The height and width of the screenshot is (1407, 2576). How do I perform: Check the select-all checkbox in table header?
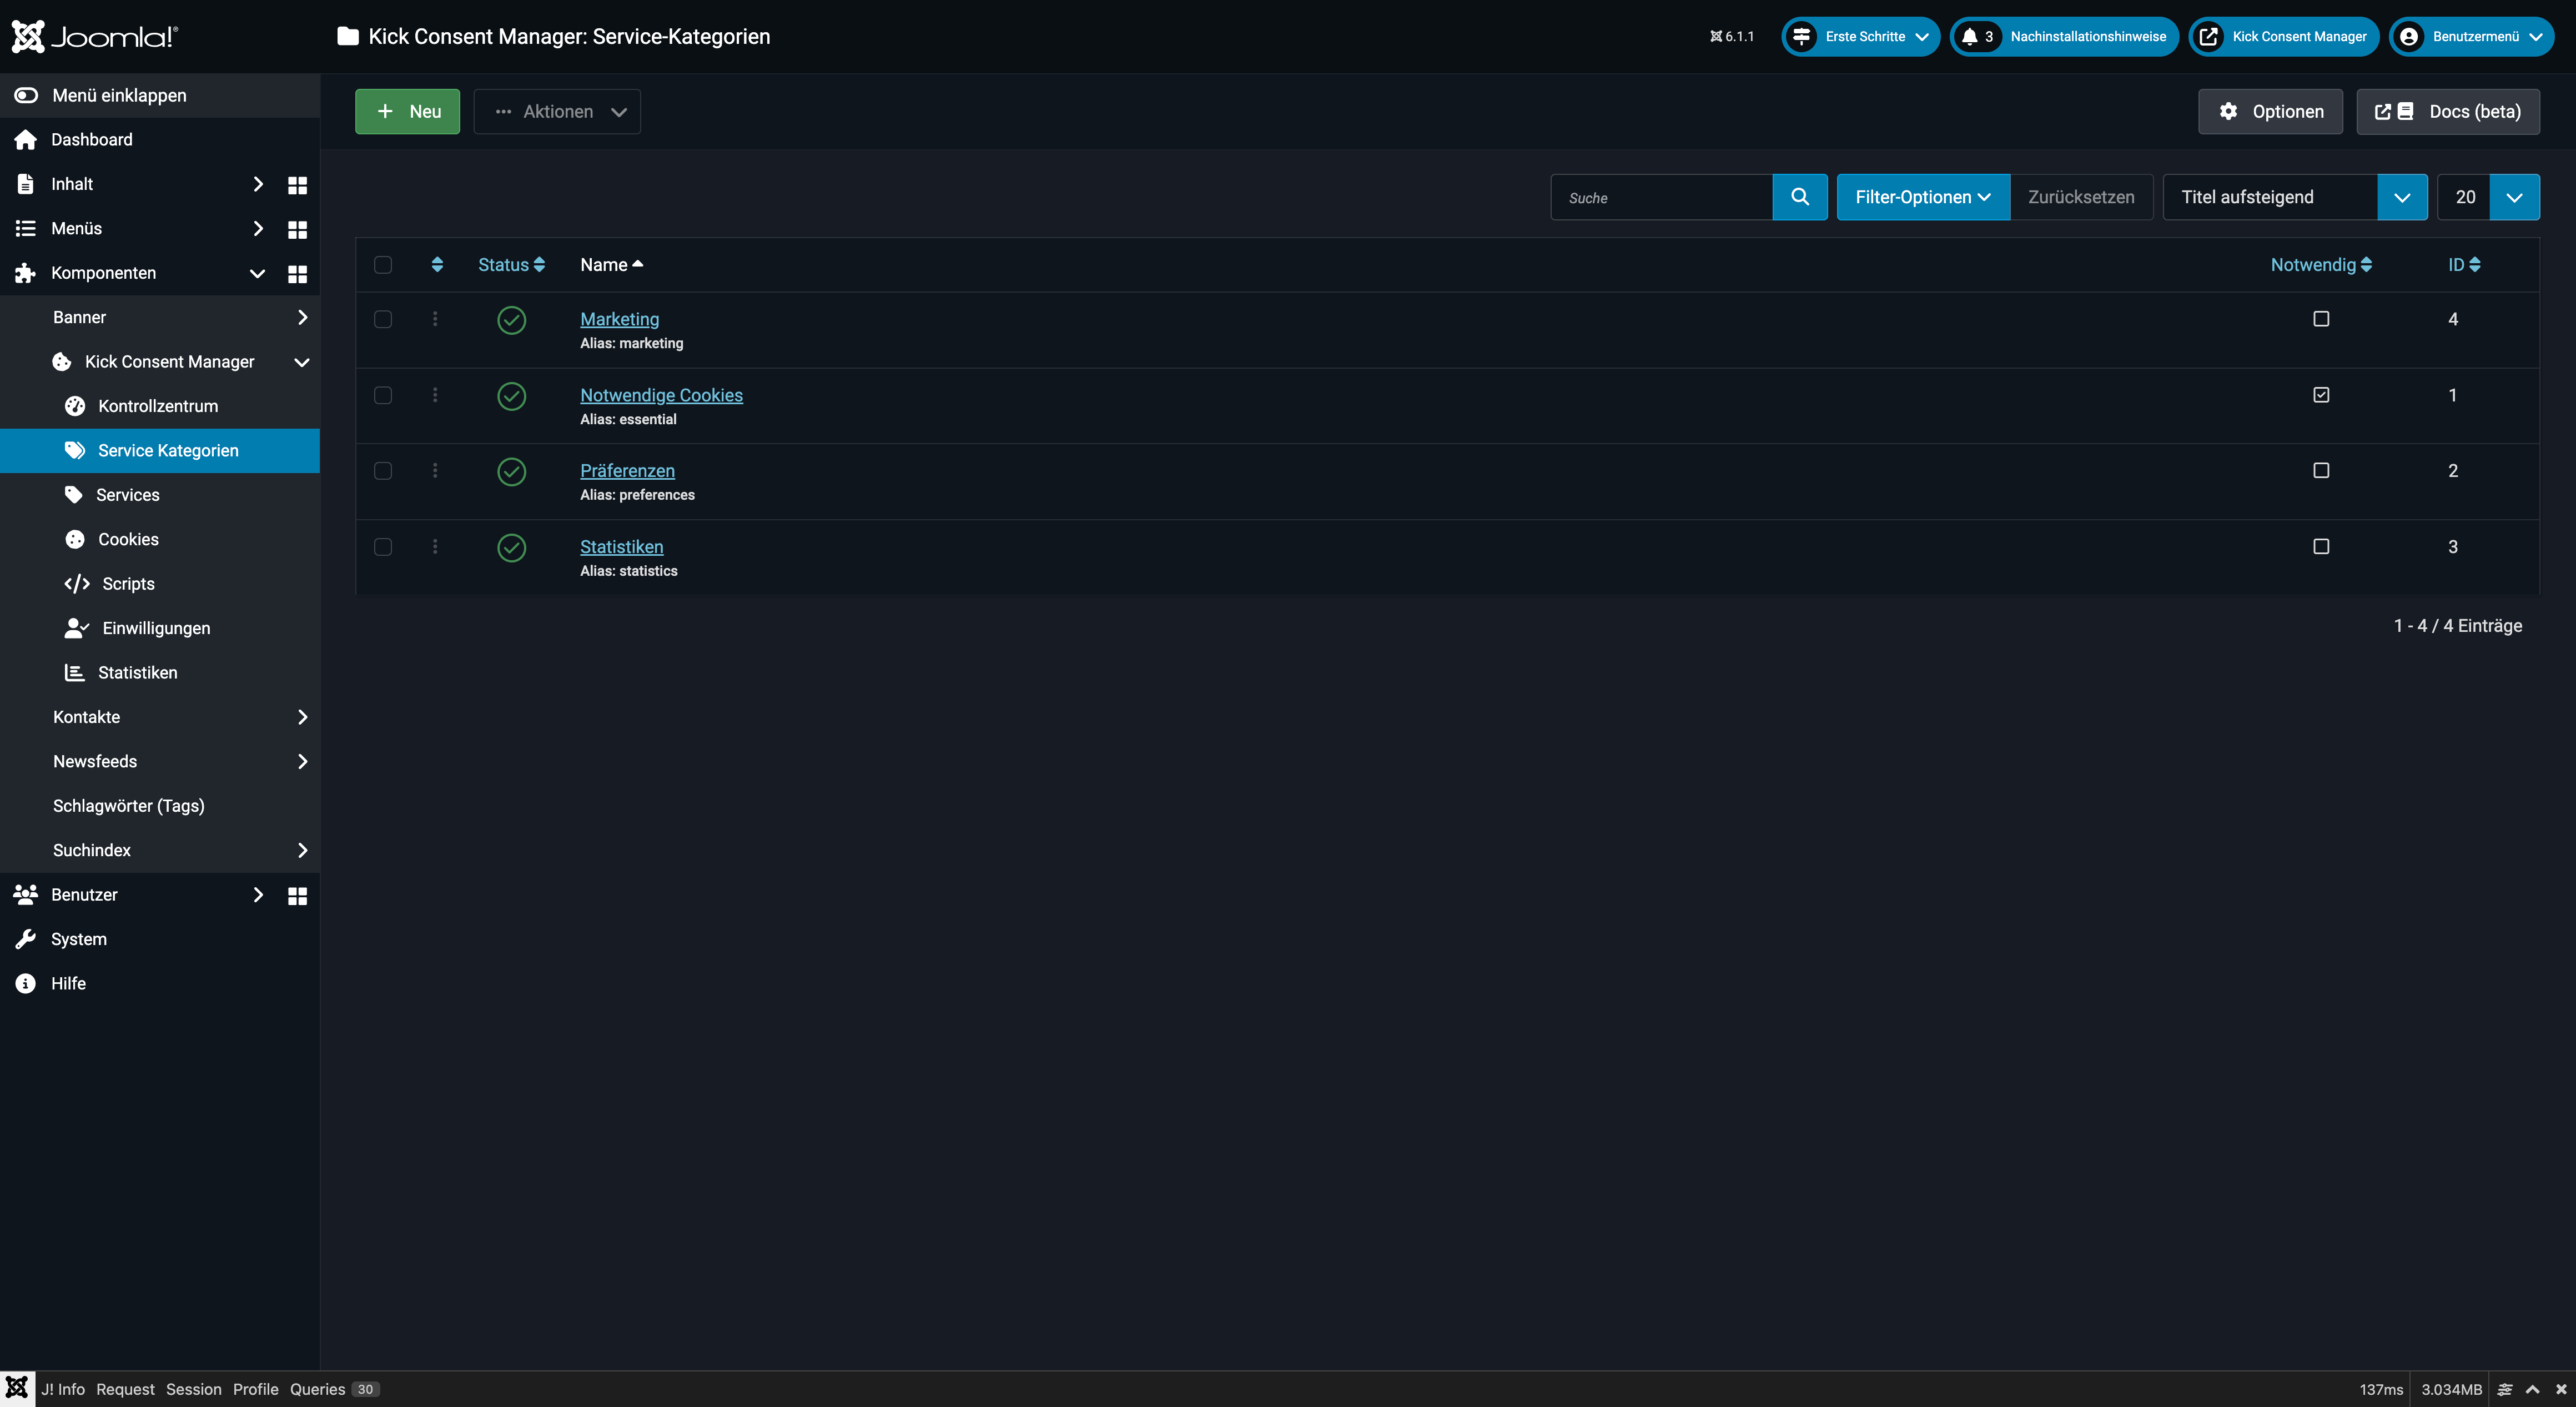pos(383,265)
